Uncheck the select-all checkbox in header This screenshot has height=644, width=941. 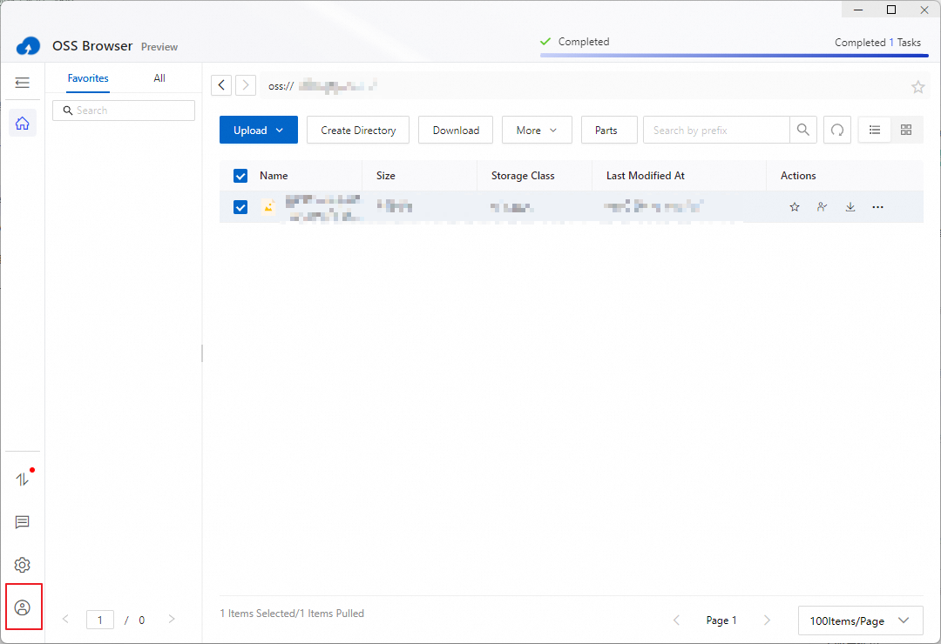tap(240, 176)
